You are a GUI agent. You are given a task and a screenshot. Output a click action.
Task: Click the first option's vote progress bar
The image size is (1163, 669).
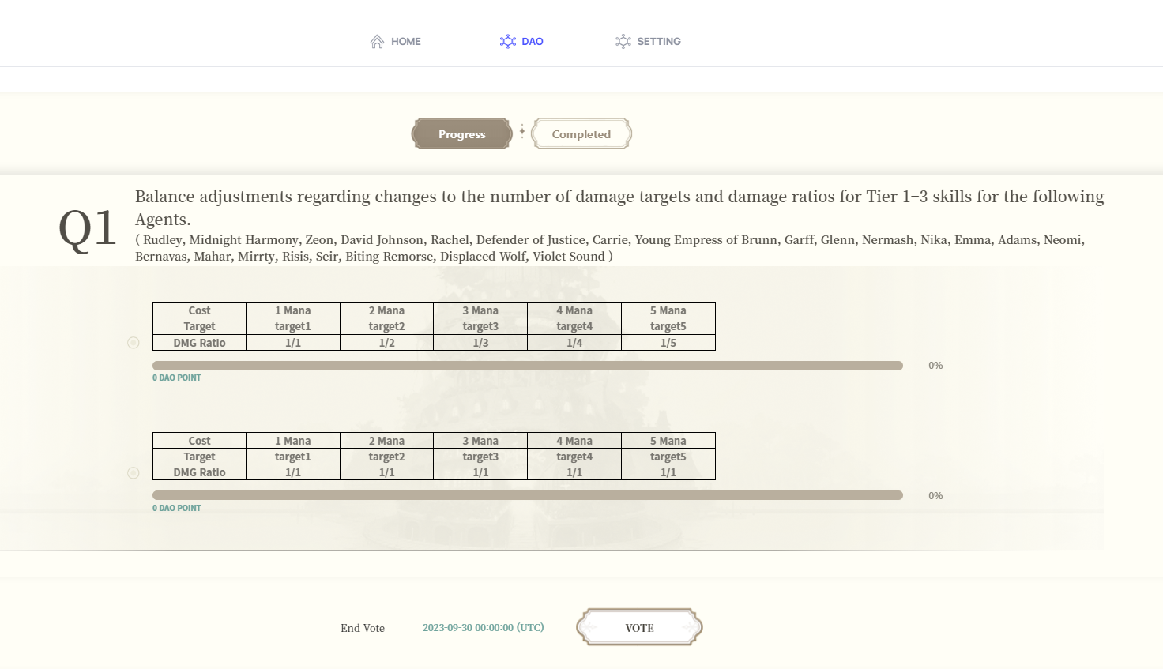527,366
